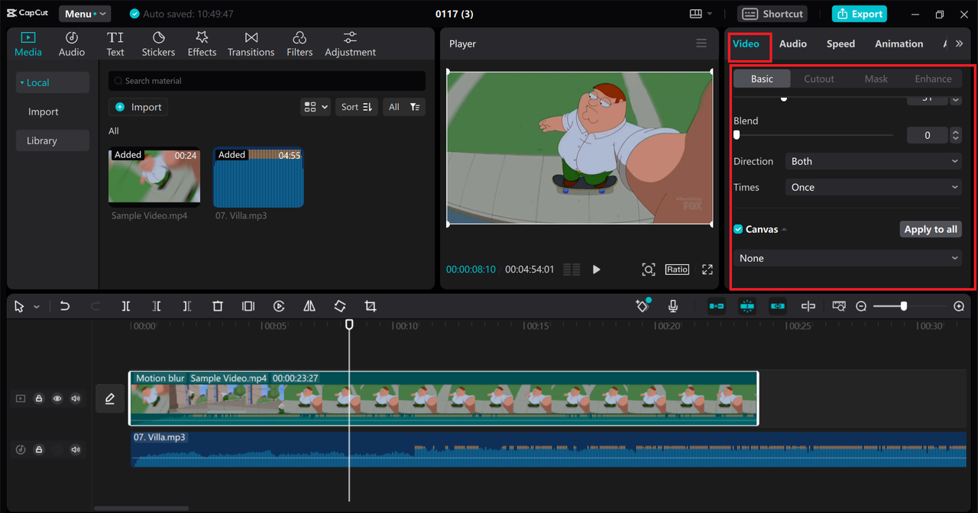Mirror the selected clip
Screen dimensions: 978x513
(x=309, y=306)
